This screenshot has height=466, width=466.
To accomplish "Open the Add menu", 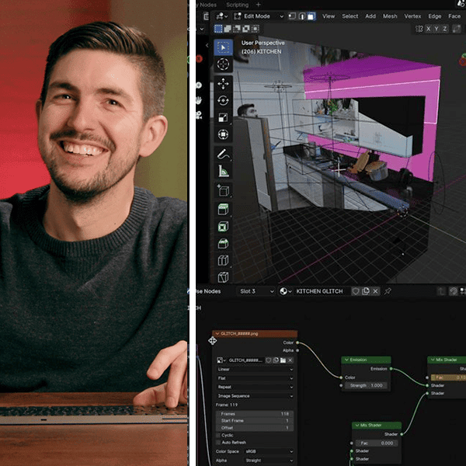I will click(x=370, y=16).
